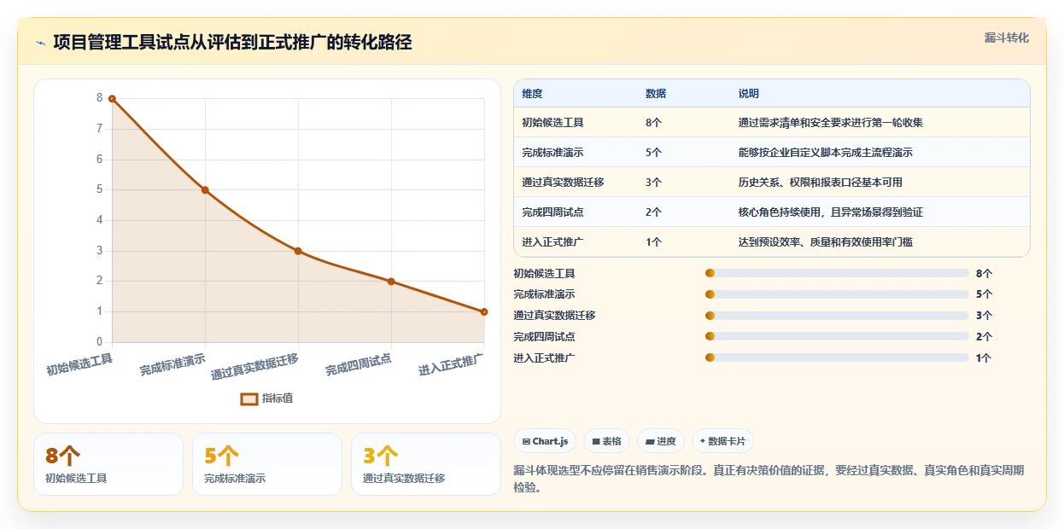The width and height of the screenshot is (1064, 529).
Task: Click the chart data point for 进入正式推广
Action: (484, 311)
